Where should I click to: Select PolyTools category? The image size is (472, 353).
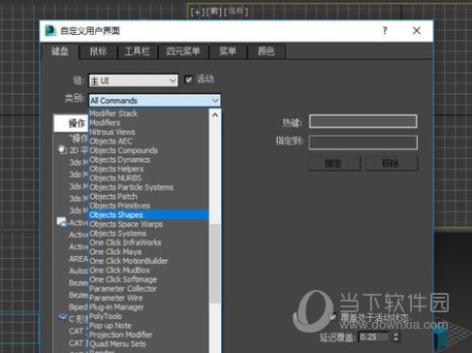click(148, 316)
